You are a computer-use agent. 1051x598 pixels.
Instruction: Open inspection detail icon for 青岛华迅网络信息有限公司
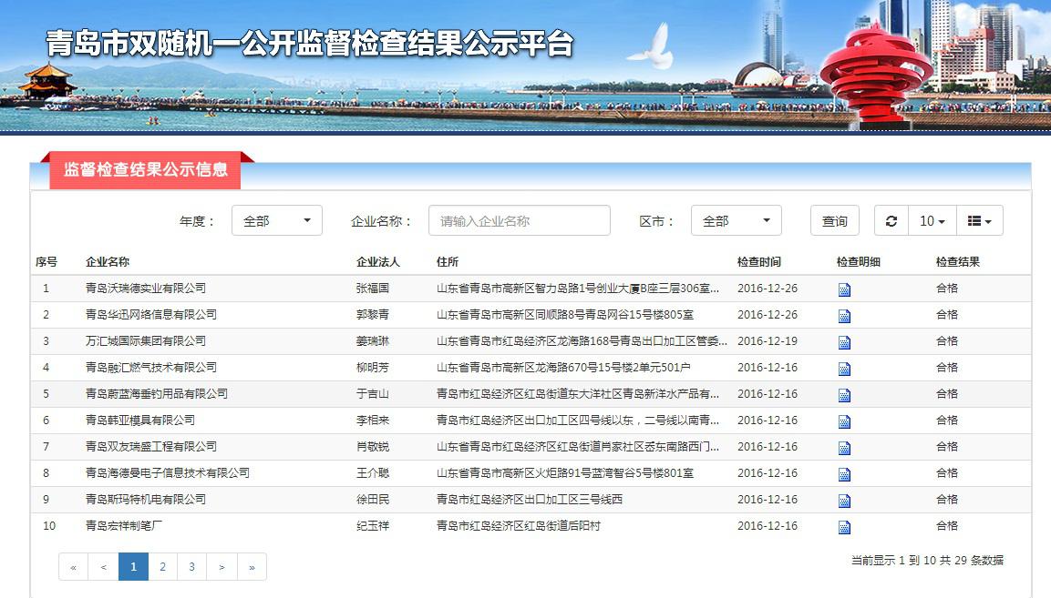844,316
